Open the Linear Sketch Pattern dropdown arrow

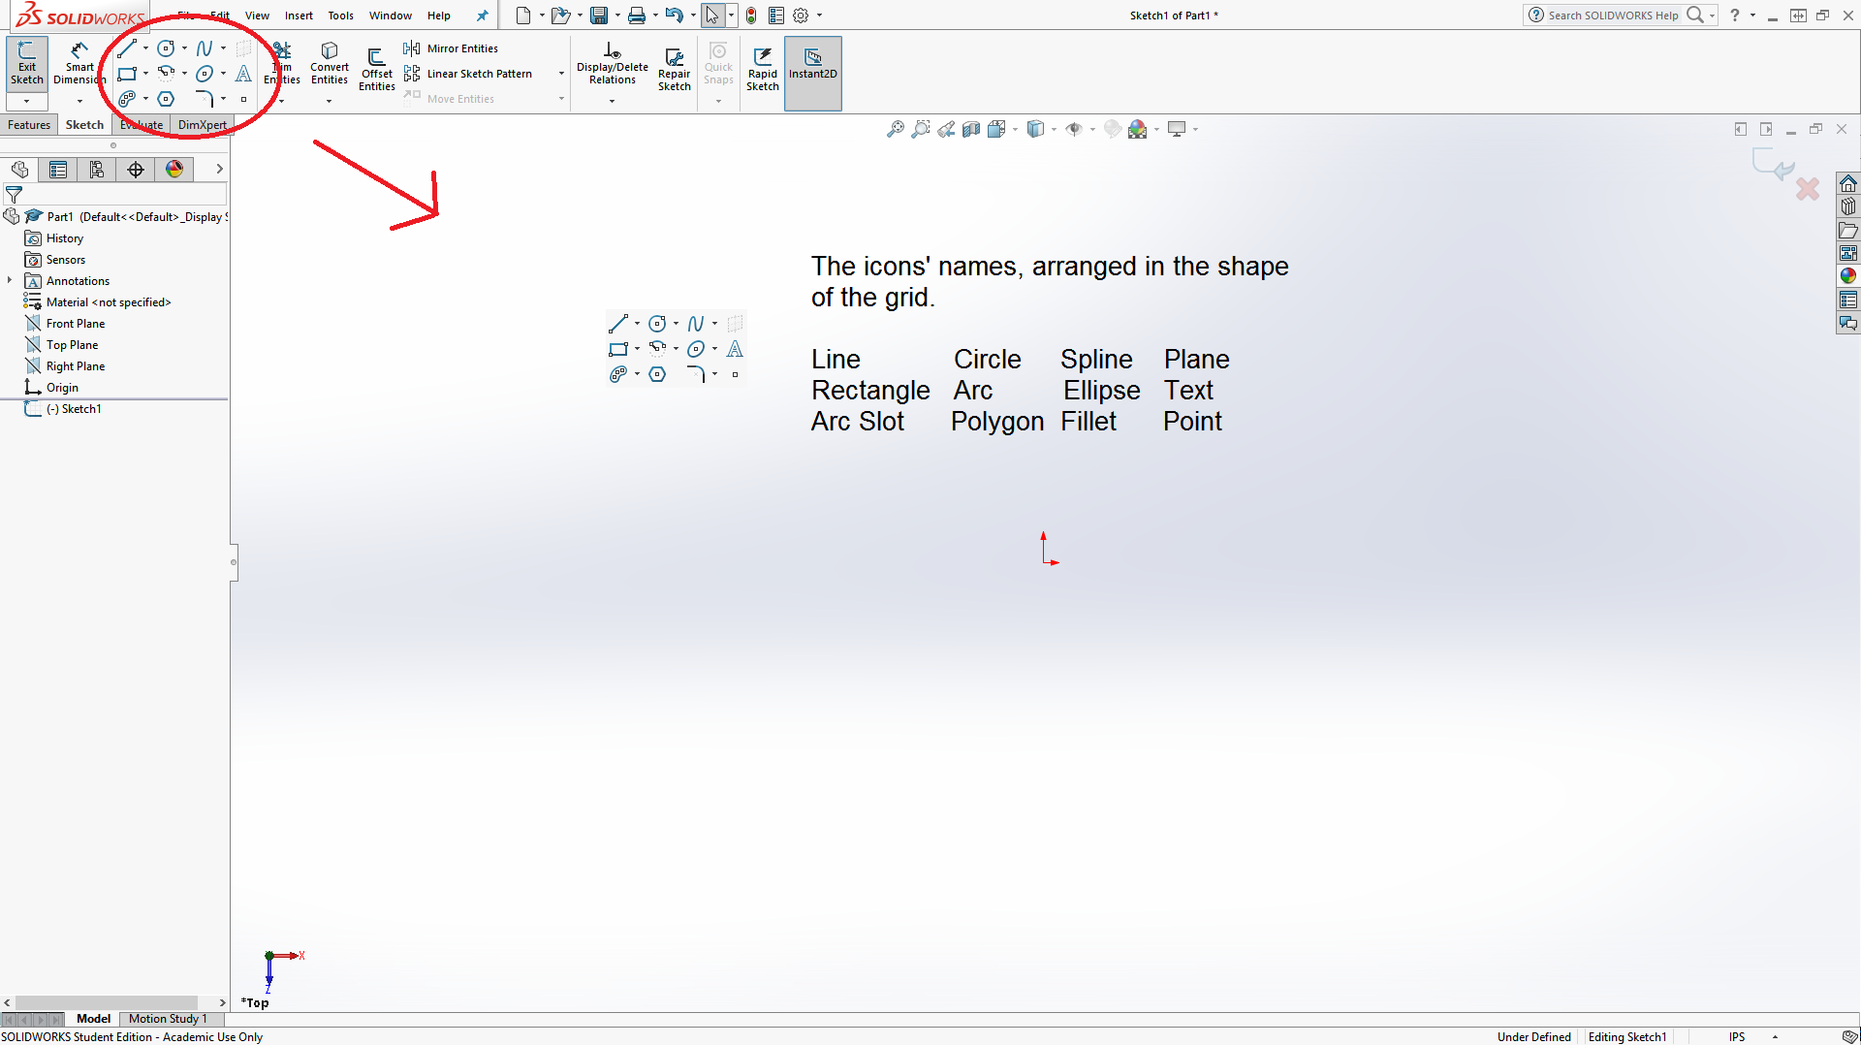coord(561,74)
